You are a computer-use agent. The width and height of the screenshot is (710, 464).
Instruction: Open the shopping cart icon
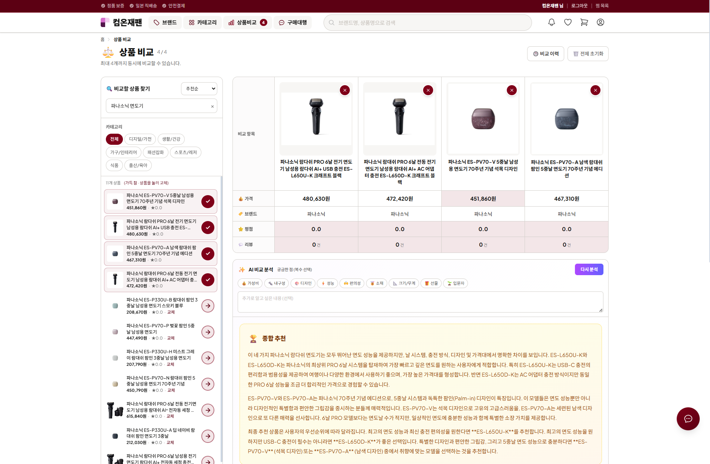coord(584,23)
